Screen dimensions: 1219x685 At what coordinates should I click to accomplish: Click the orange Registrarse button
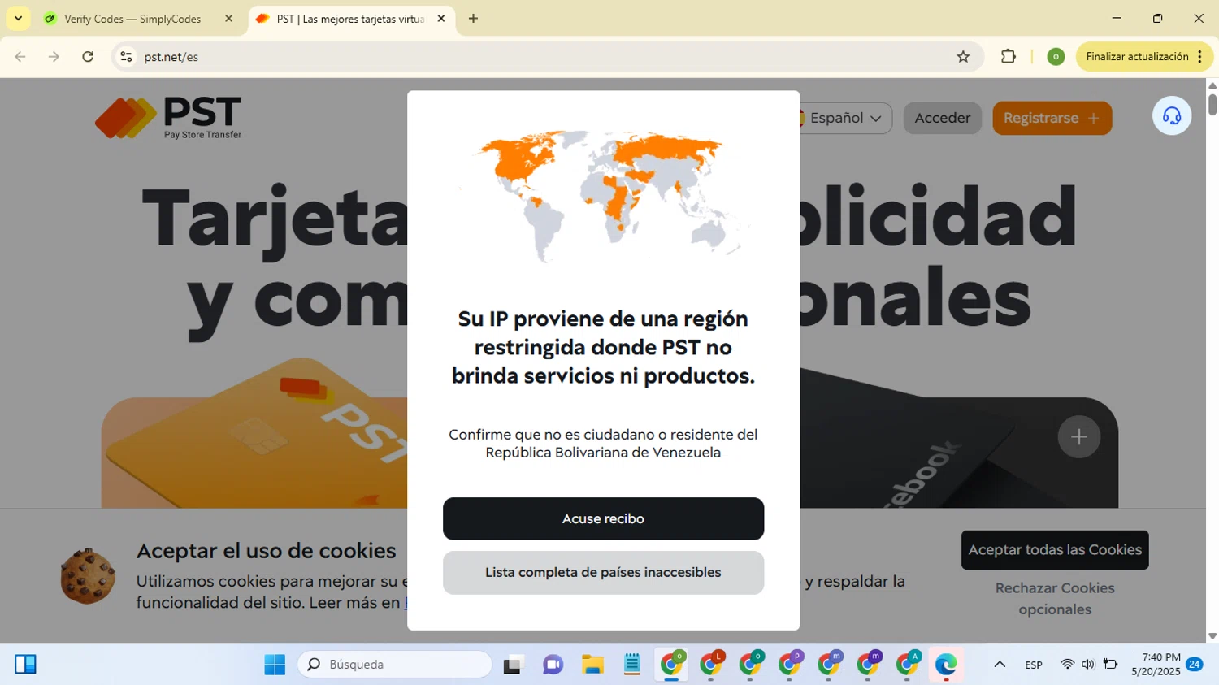pyautogui.click(x=1052, y=119)
